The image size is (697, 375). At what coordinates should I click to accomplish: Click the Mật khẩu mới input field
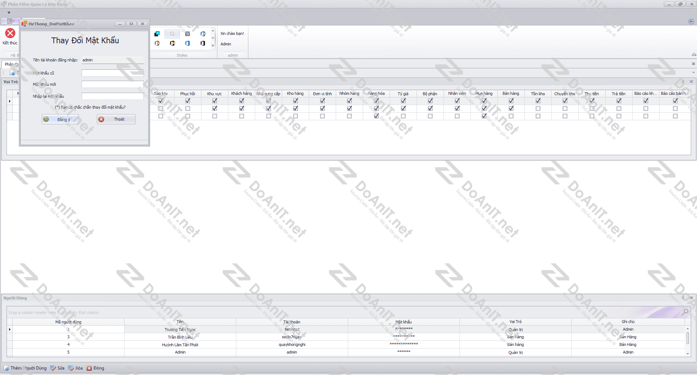[x=113, y=84]
